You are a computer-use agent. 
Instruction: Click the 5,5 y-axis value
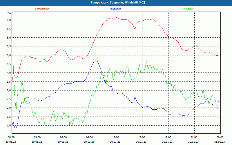[x=9, y=46]
